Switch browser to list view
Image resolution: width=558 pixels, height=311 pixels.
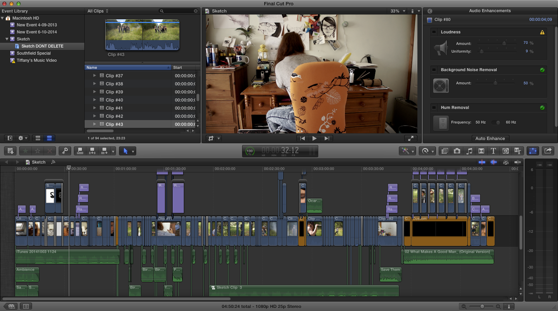pyautogui.click(x=50, y=138)
